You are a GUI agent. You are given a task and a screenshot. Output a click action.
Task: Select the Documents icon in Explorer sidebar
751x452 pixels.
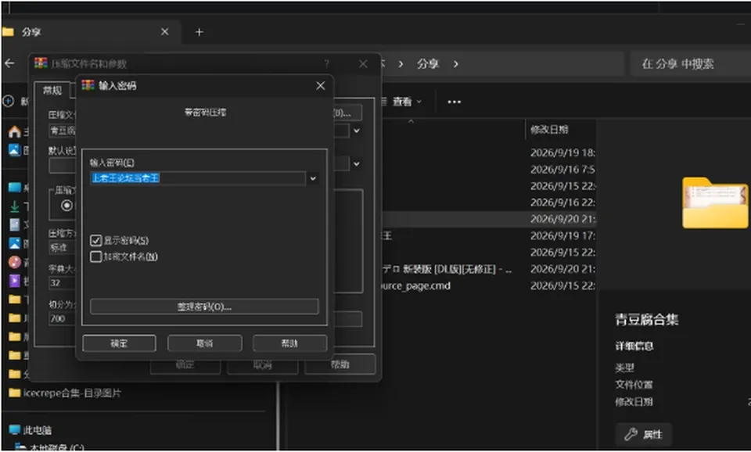(x=15, y=224)
